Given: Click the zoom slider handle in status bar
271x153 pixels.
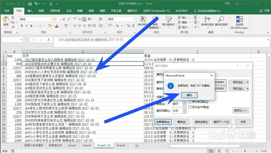Looking at the screenshot, I should tap(245, 151).
